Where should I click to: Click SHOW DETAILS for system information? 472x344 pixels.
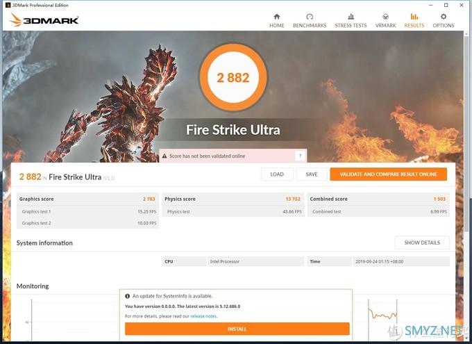[x=422, y=243]
